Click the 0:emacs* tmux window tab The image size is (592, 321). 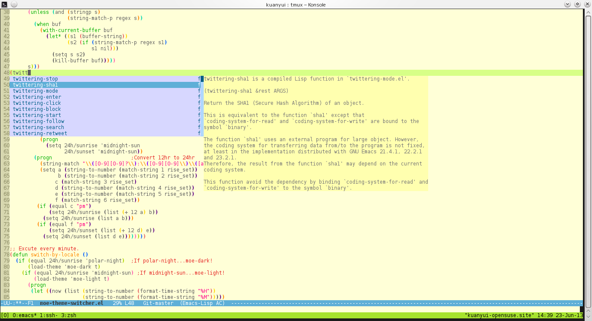coord(25,315)
